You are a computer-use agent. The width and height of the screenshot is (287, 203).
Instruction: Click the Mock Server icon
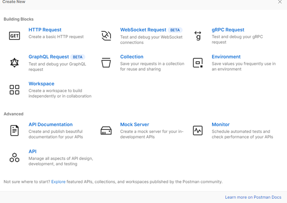[106, 130]
